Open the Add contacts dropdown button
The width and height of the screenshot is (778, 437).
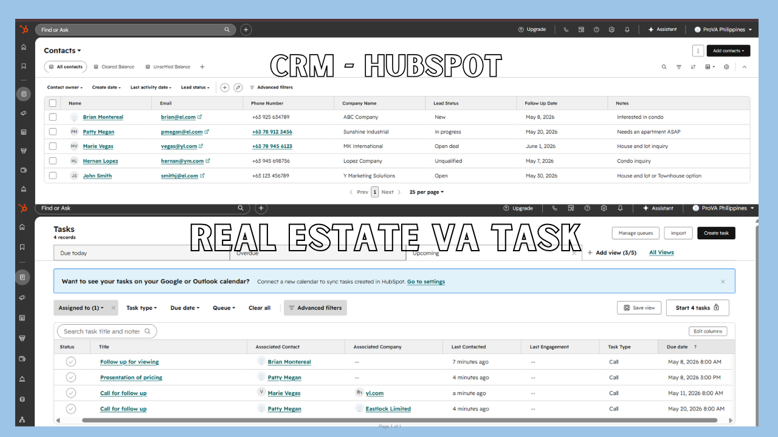coord(728,51)
